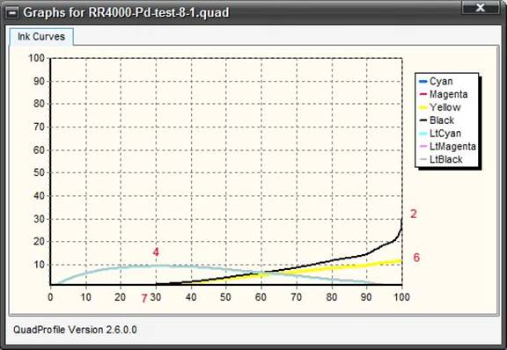The image size is (507, 350).
Task: Click the black curve's endpoint at 100
Action: [401, 220]
